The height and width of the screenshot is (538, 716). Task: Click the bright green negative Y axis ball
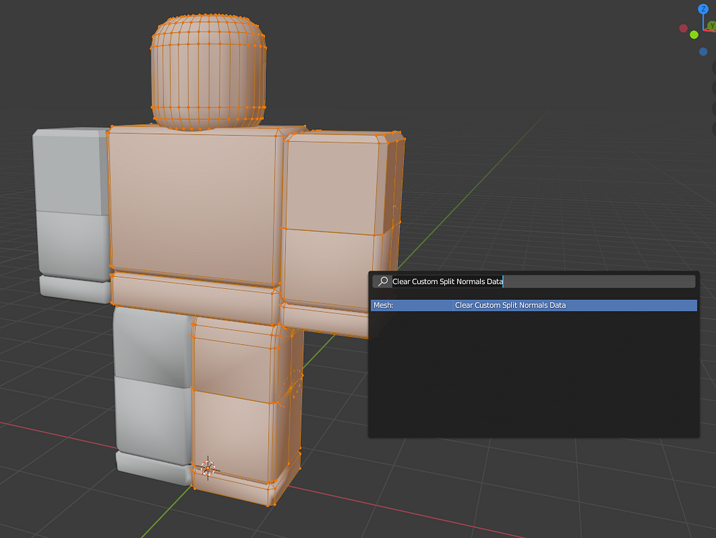point(694,35)
